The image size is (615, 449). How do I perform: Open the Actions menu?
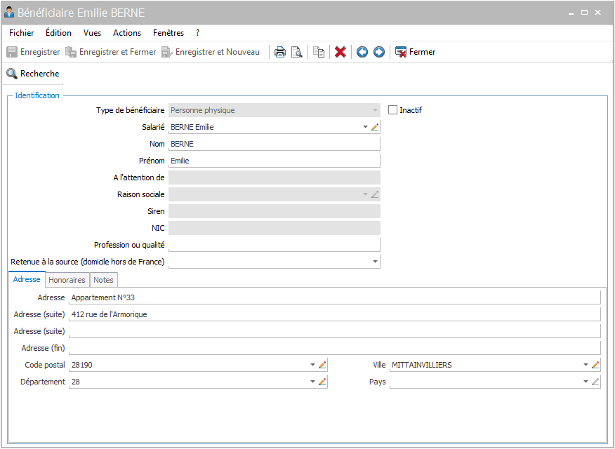coord(127,33)
